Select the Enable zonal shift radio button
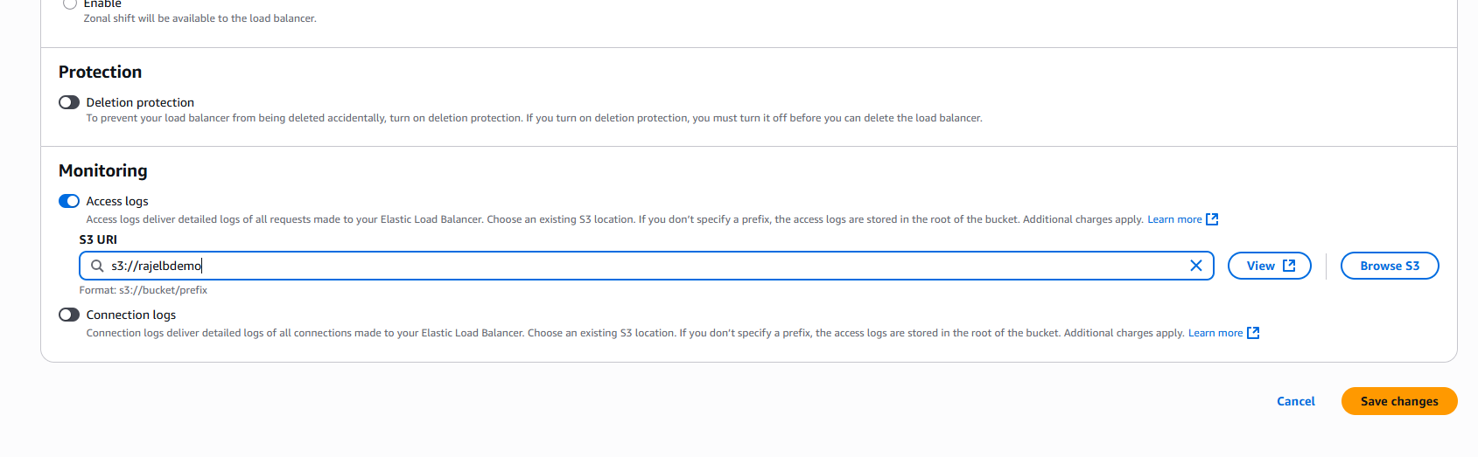The height and width of the screenshot is (457, 1478). [70, 4]
